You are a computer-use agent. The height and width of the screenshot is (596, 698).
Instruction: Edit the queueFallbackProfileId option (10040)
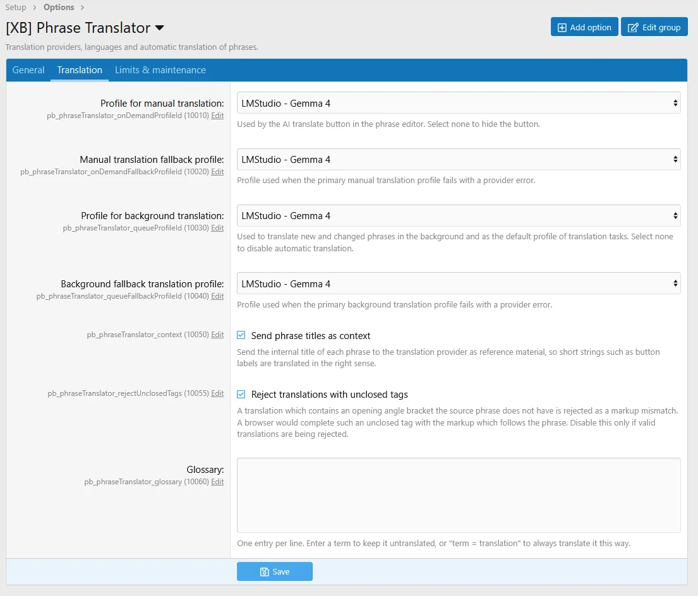tap(217, 296)
